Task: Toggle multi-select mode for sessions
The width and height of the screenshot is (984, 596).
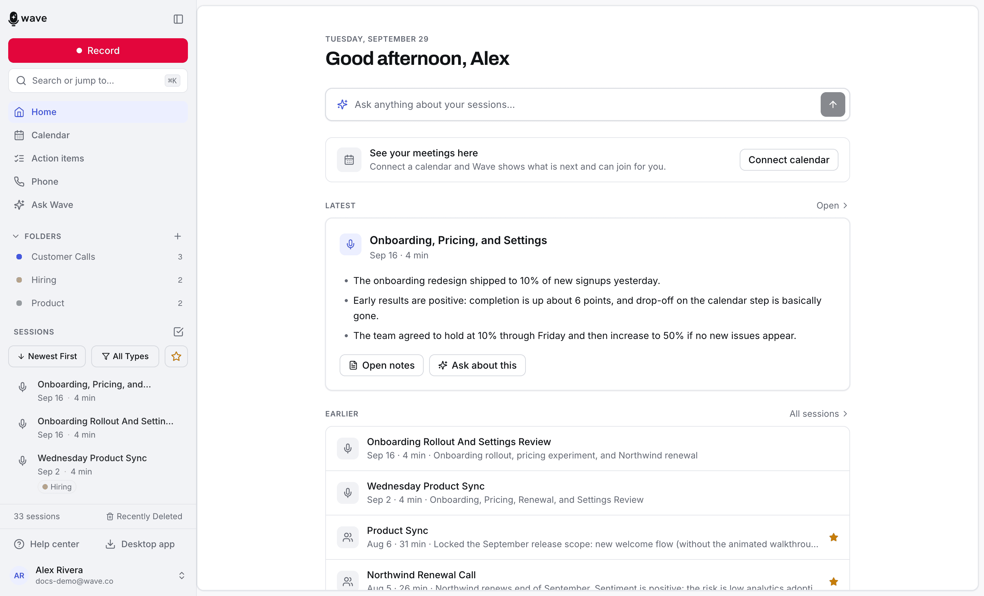Action: (x=178, y=331)
